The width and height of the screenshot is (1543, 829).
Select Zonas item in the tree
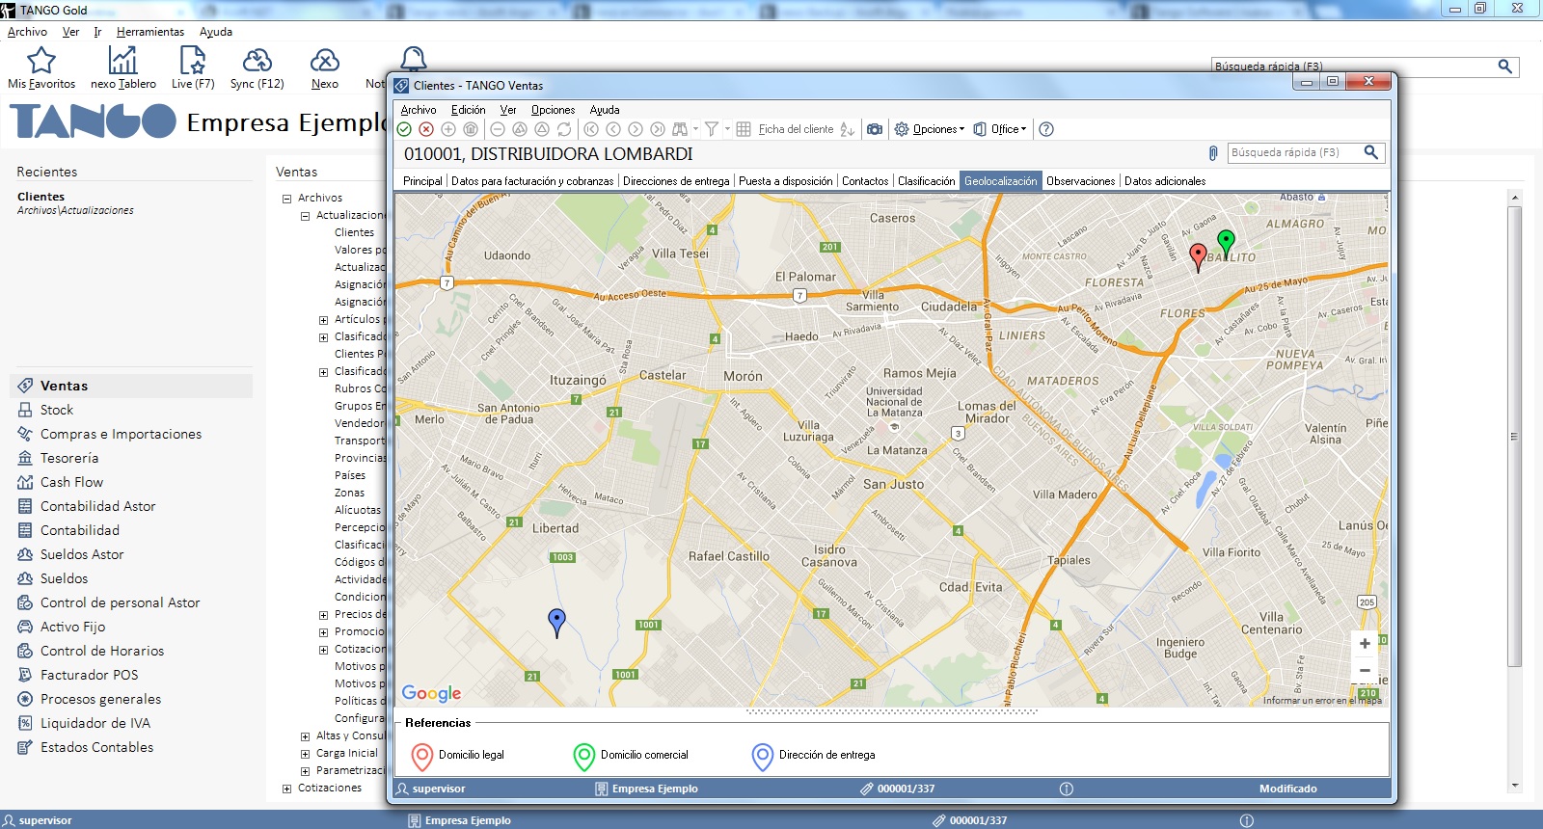(x=349, y=494)
